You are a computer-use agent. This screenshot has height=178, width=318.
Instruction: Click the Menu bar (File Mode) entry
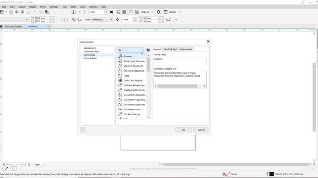175,73
